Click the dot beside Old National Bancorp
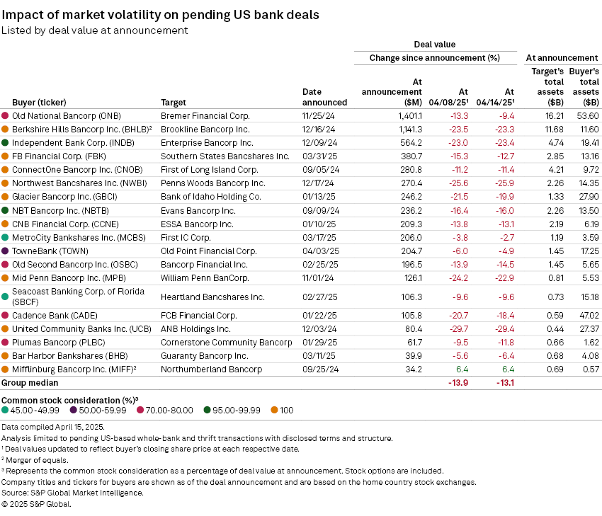Viewport: 602px width, 516px height. coord(6,115)
